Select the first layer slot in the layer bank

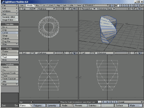118,6
